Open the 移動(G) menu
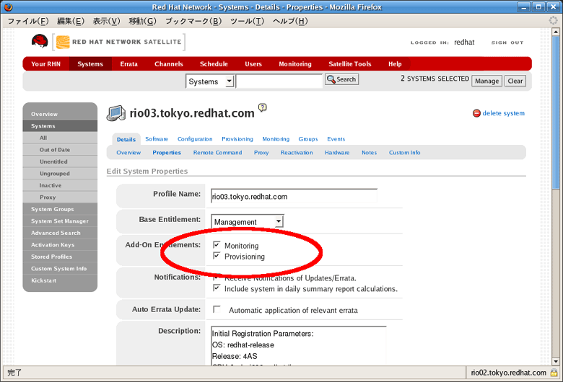 (x=142, y=21)
